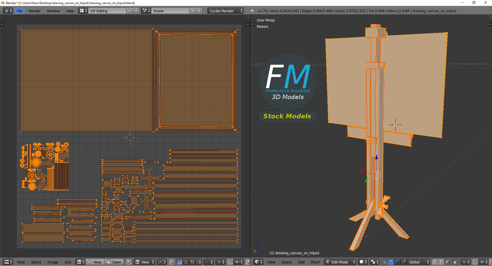The width and height of the screenshot is (492, 266).
Task: Toggle snapping in the UV editor
Action: click(x=230, y=262)
